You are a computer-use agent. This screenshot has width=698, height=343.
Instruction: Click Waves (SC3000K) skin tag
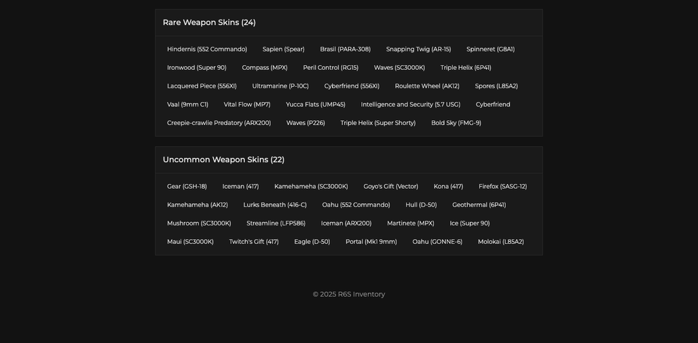399,68
